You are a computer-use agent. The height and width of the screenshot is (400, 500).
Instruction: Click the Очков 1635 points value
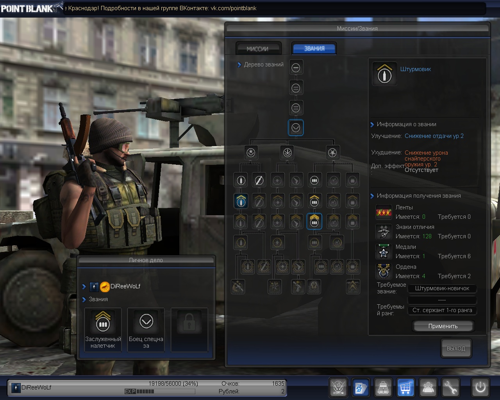278,384
